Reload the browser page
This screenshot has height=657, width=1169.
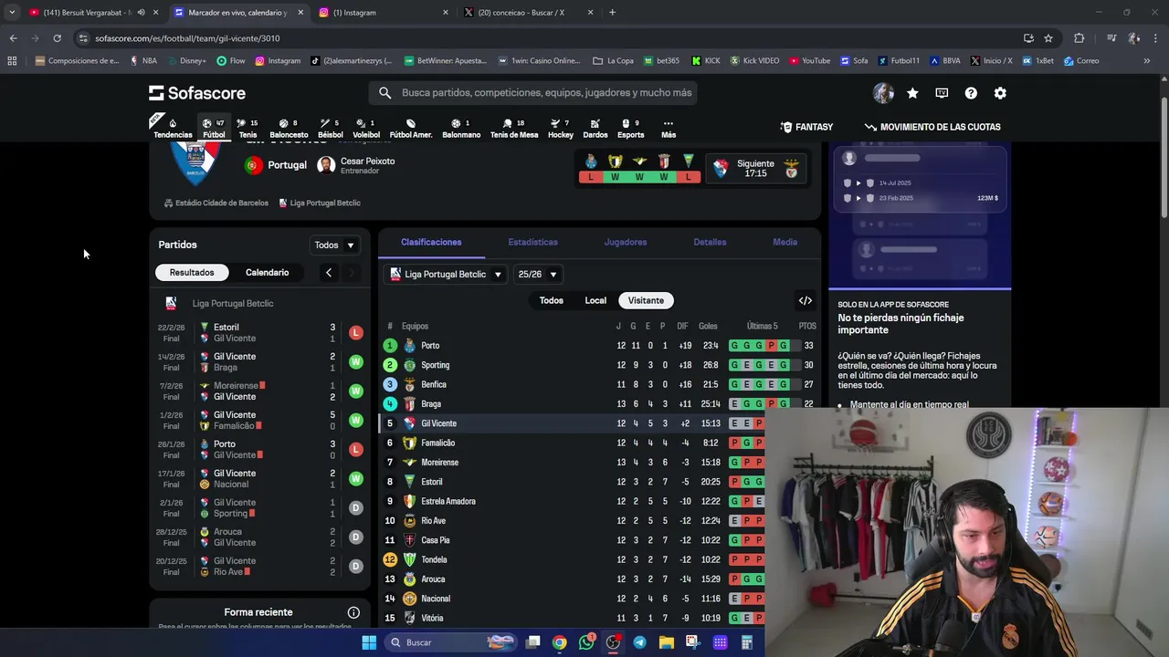tap(57, 38)
